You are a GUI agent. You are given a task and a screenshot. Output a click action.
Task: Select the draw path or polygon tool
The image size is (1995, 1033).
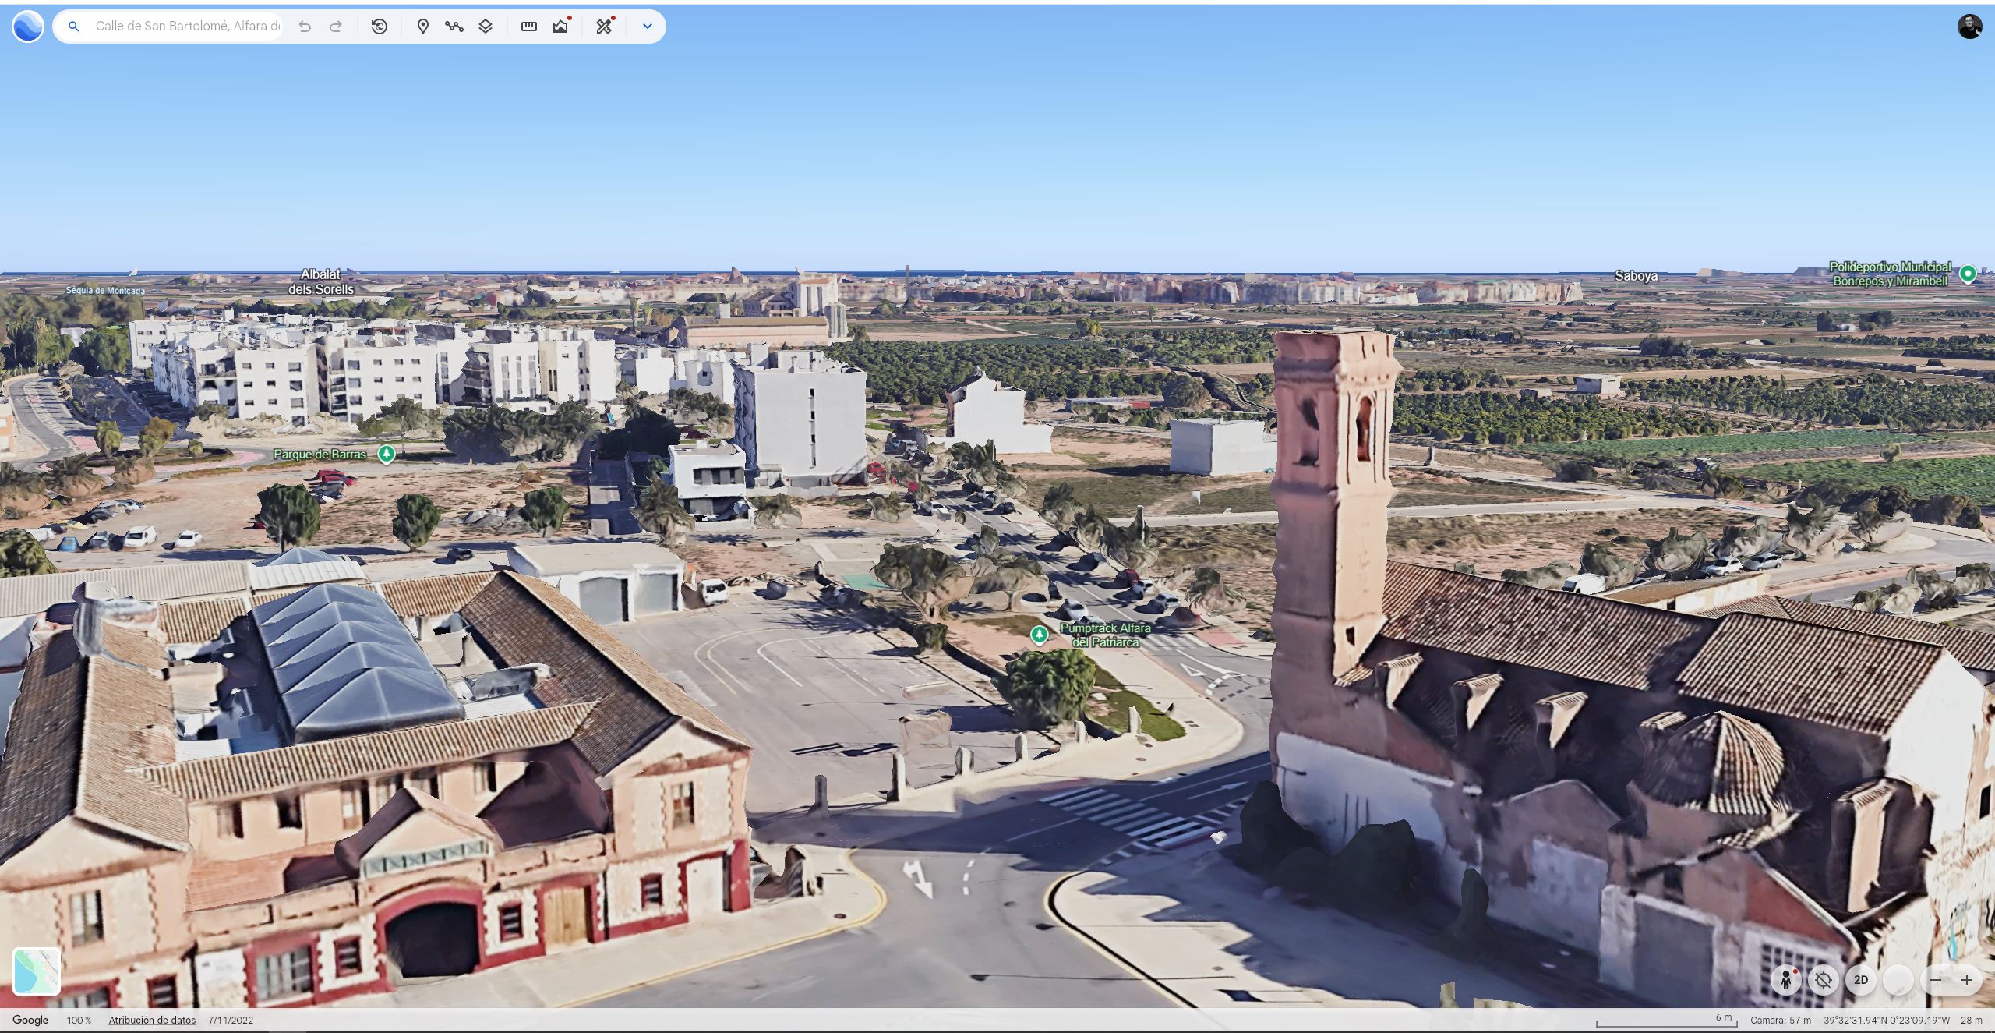pos(454,27)
